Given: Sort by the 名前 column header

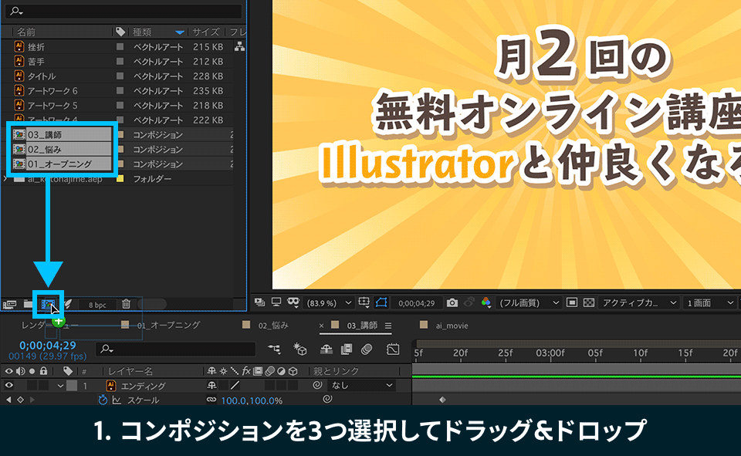Looking at the screenshot, I should point(26,32).
